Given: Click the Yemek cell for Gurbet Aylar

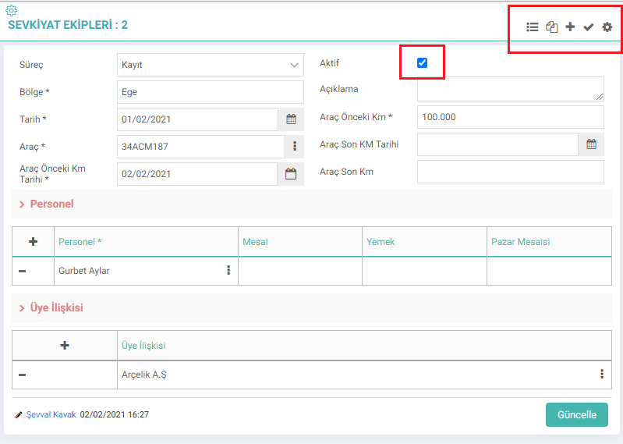Looking at the screenshot, I should pyautogui.click(x=424, y=271).
